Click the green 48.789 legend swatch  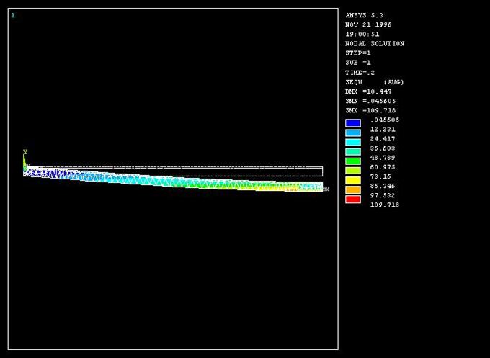coord(353,161)
